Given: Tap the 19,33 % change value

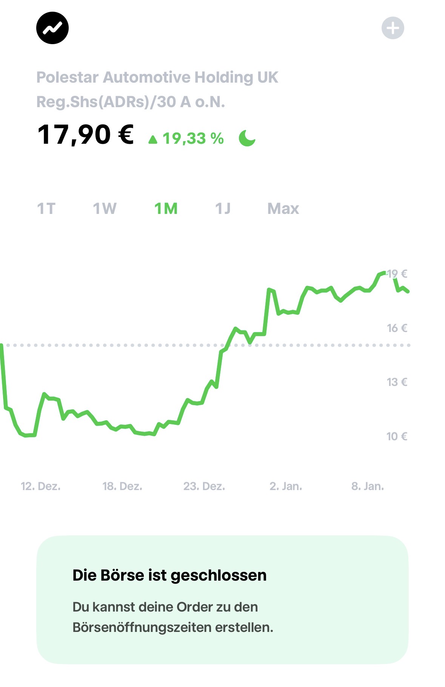Looking at the screenshot, I should 193,138.
